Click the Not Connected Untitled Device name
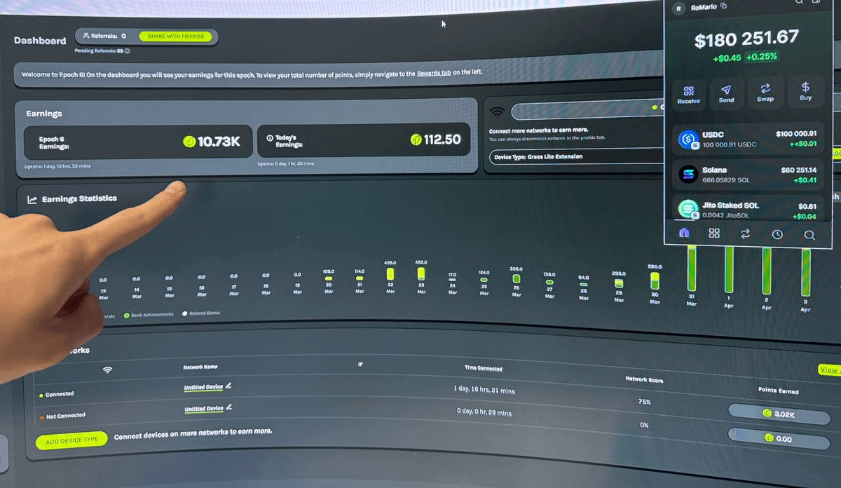The width and height of the screenshot is (841, 488). click(x=203, y=409)
